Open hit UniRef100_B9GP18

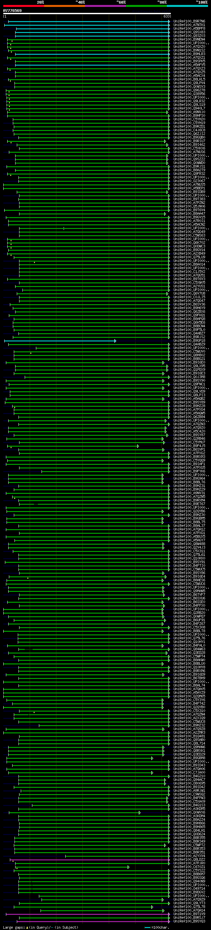tap(189, 341)
